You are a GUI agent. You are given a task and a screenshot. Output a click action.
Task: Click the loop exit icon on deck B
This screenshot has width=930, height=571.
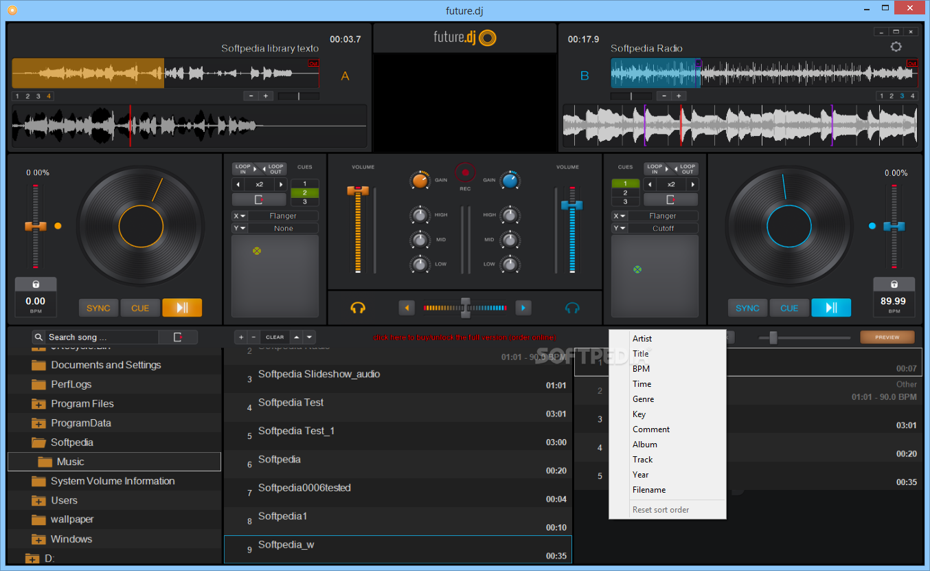670,199
